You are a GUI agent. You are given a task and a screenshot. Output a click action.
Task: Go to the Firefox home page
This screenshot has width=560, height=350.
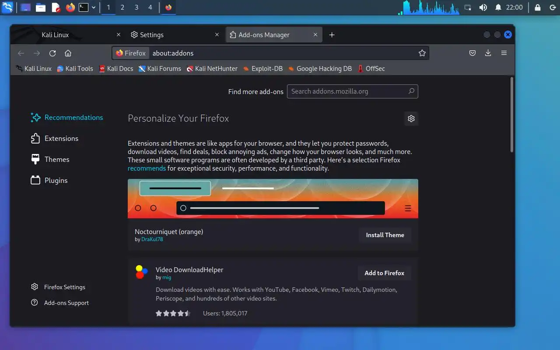(x=68, y=53)
